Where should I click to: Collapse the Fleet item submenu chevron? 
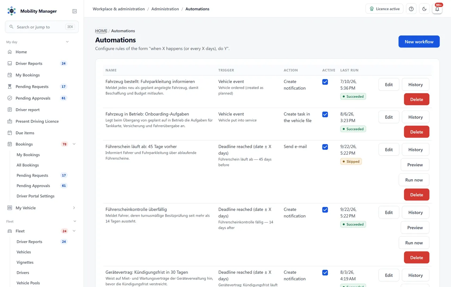[x=74, y=231]
